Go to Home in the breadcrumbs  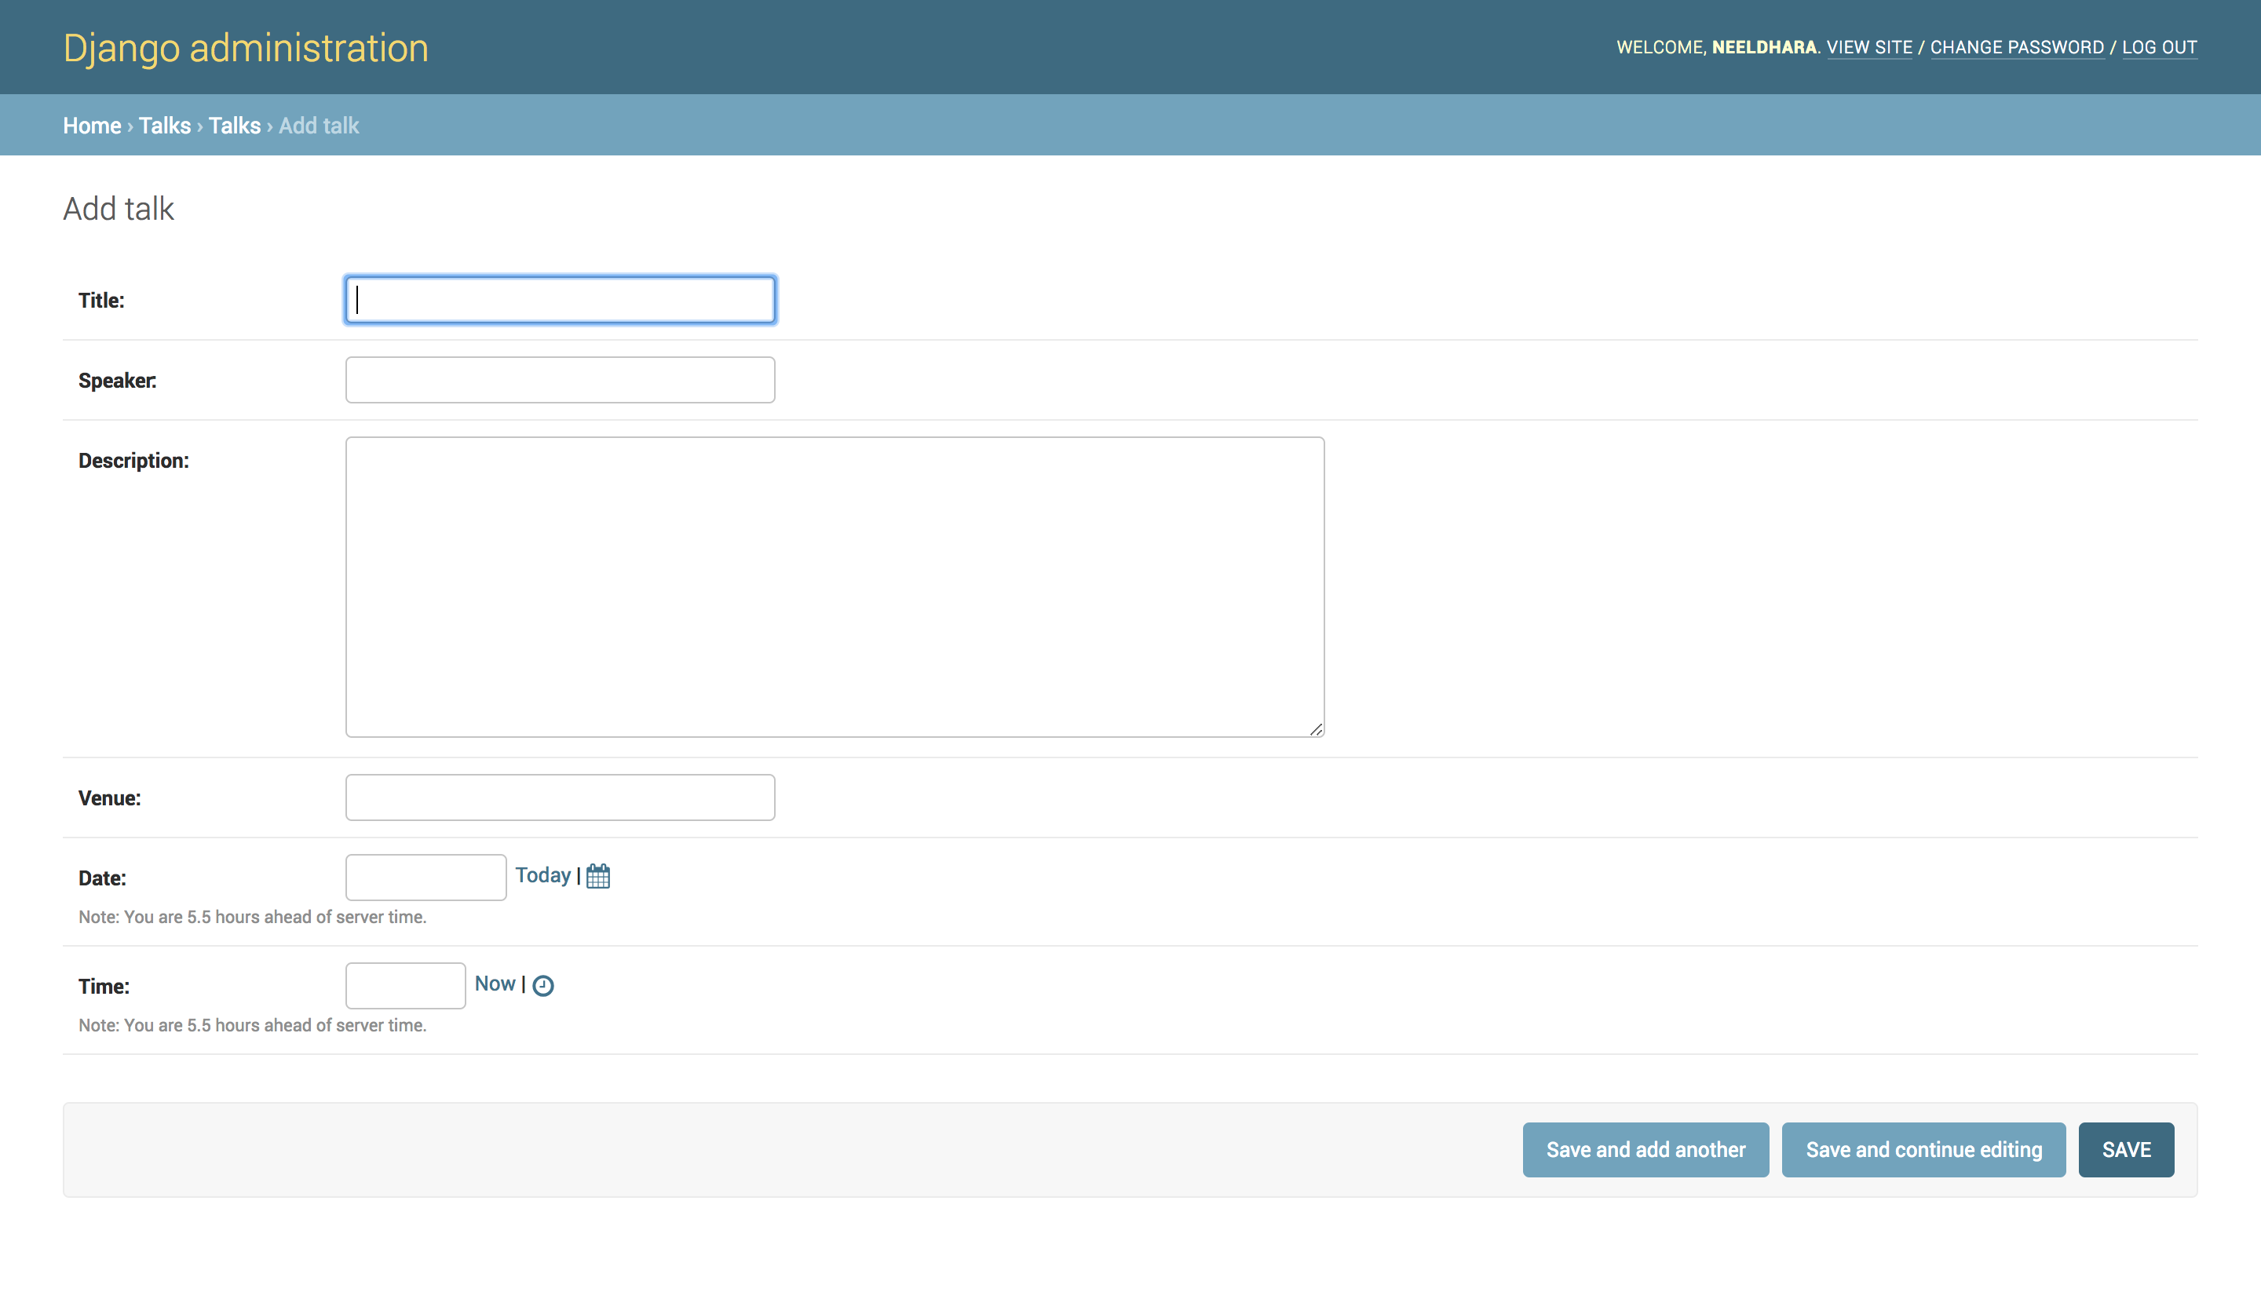pyautogui.click(x=93, y=125)
